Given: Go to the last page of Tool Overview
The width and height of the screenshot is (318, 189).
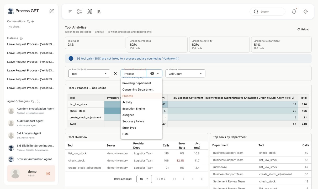Looking at the screenshot, I should coord(202,179).
